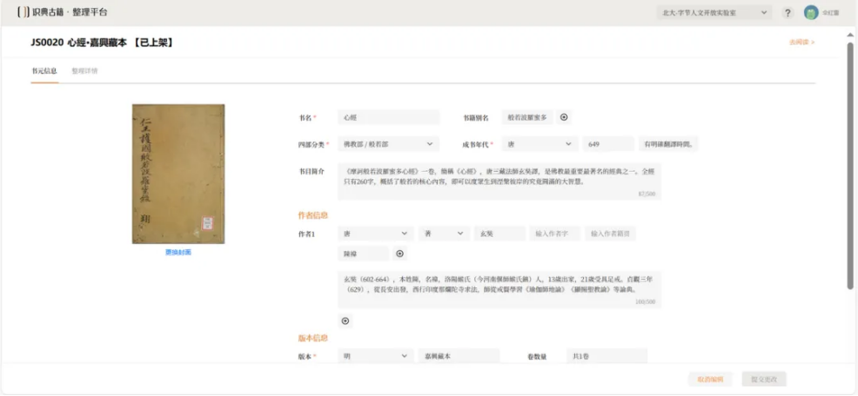Open the author role 著 dropdown
858x396 pixels.
coord(445,234)
